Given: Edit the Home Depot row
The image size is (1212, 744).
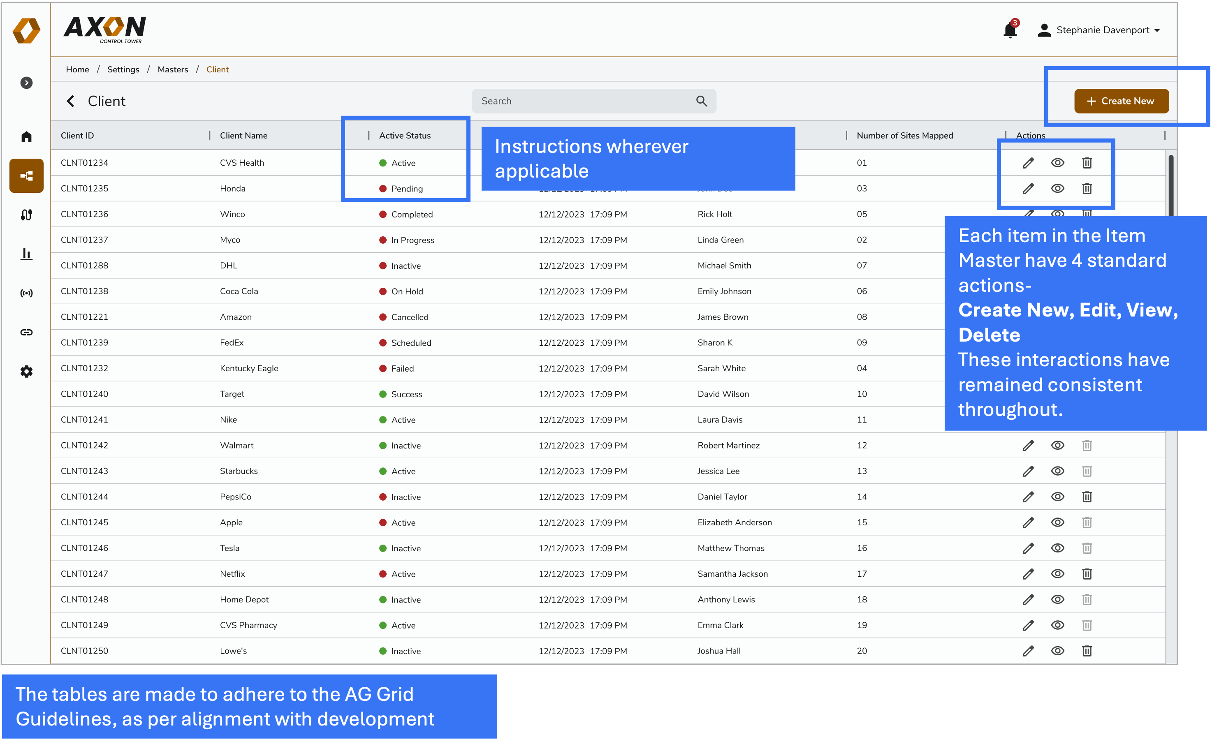Looking at the screenshot, I should [x=1028, y=599].
